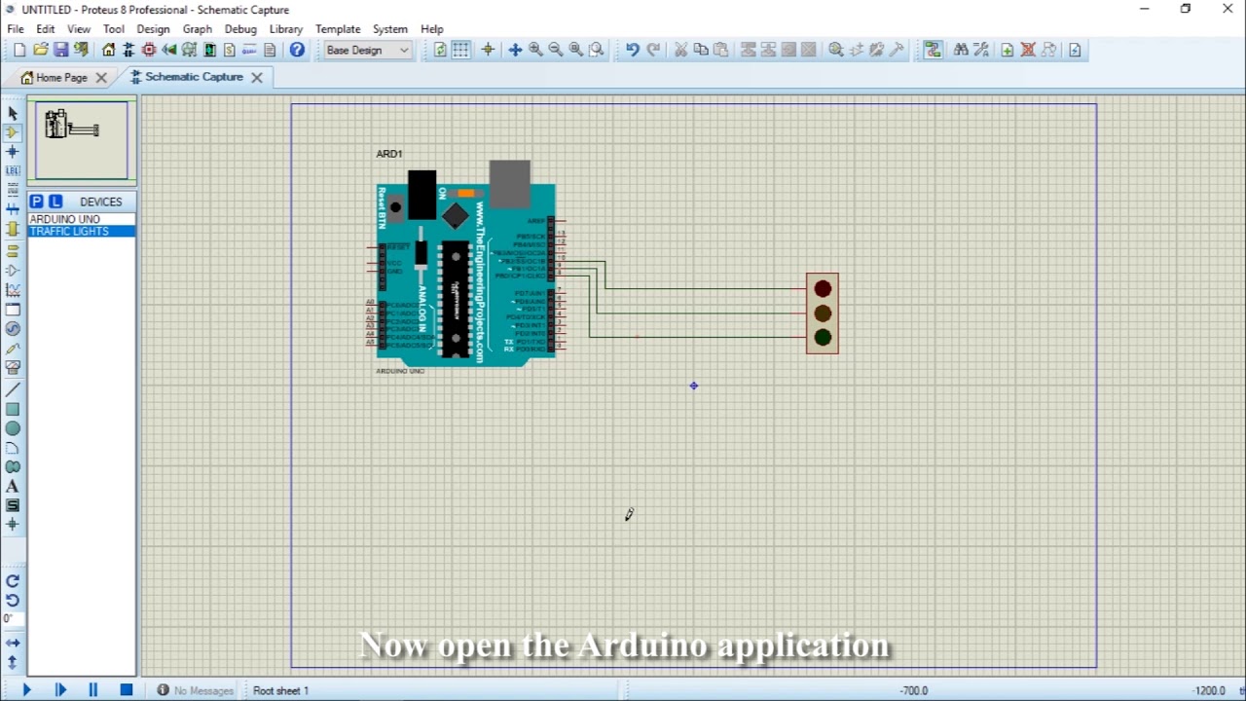The height and width of the screenshot is (701, 1246).
Task: Save the project with the floppy disk icon
Action: [60, 50]
